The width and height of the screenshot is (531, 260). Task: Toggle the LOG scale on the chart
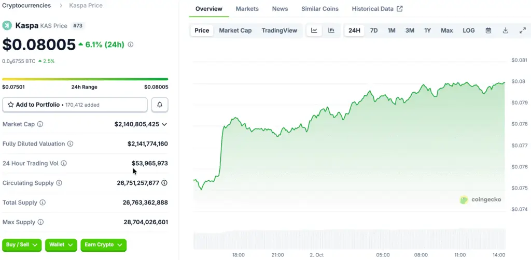tap(468, 31)
